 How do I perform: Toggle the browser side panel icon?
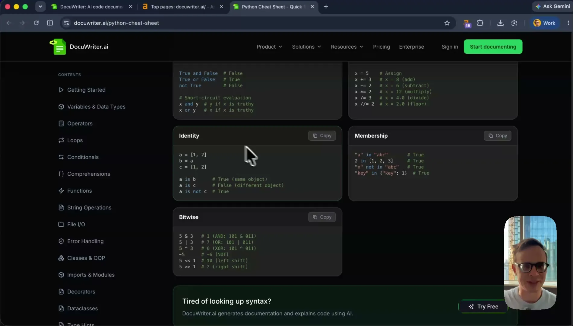(50, 23)
